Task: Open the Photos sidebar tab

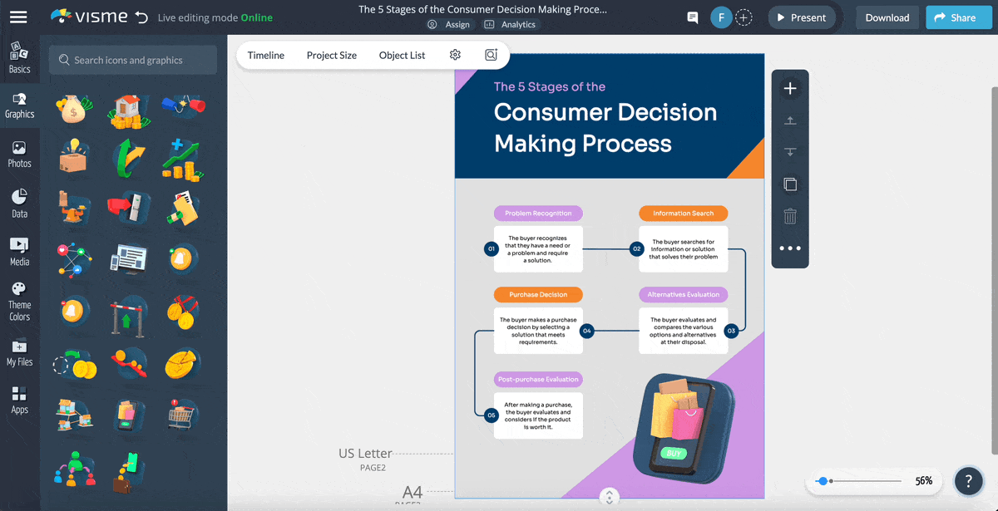Action: tap(19, 155)
